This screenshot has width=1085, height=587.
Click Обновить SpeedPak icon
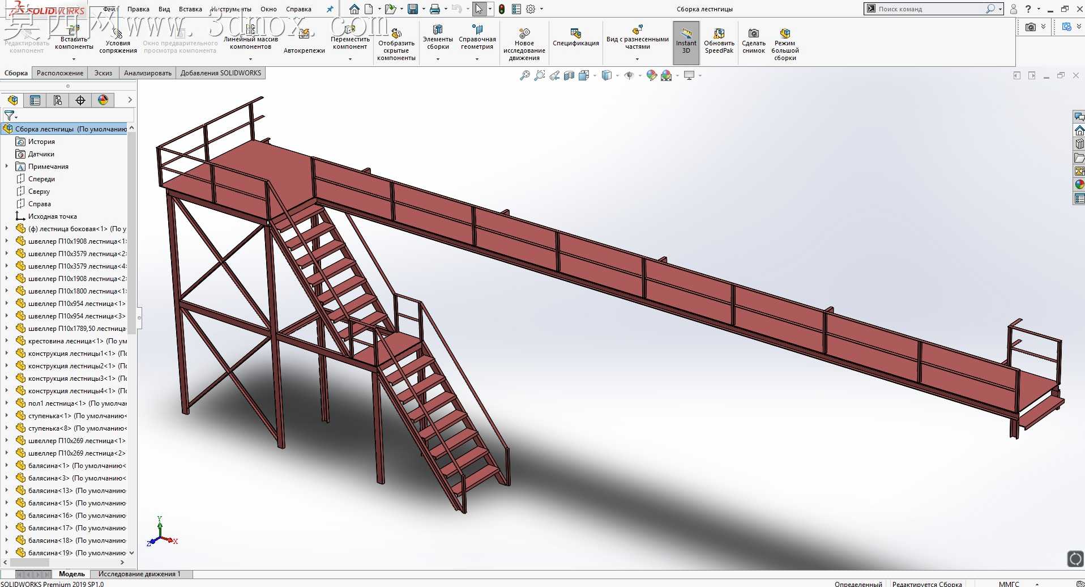(719, 41)
